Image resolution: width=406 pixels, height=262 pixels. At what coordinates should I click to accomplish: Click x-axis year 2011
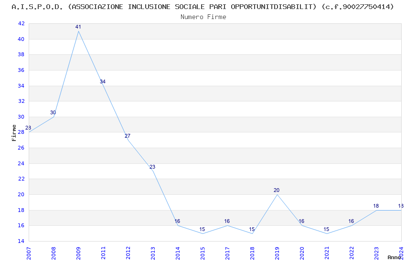(x=103, y=253)
